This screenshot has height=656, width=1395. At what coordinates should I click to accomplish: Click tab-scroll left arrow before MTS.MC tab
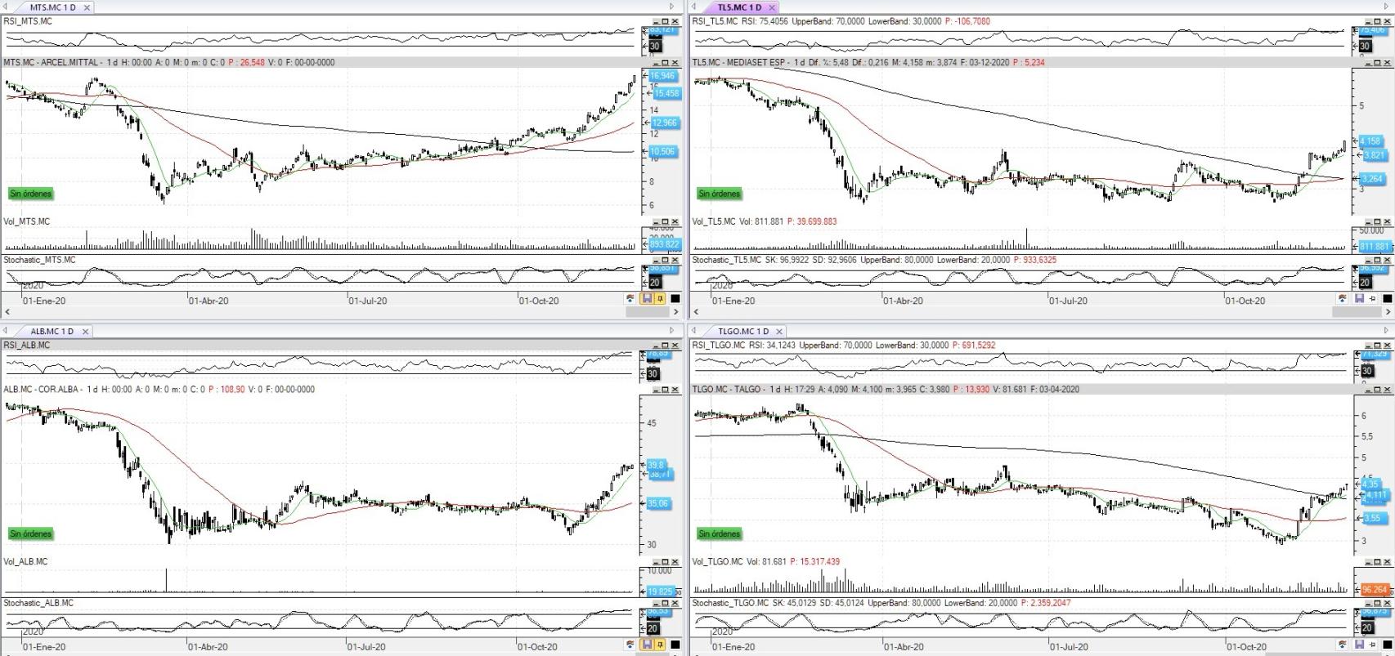(5, 7)
